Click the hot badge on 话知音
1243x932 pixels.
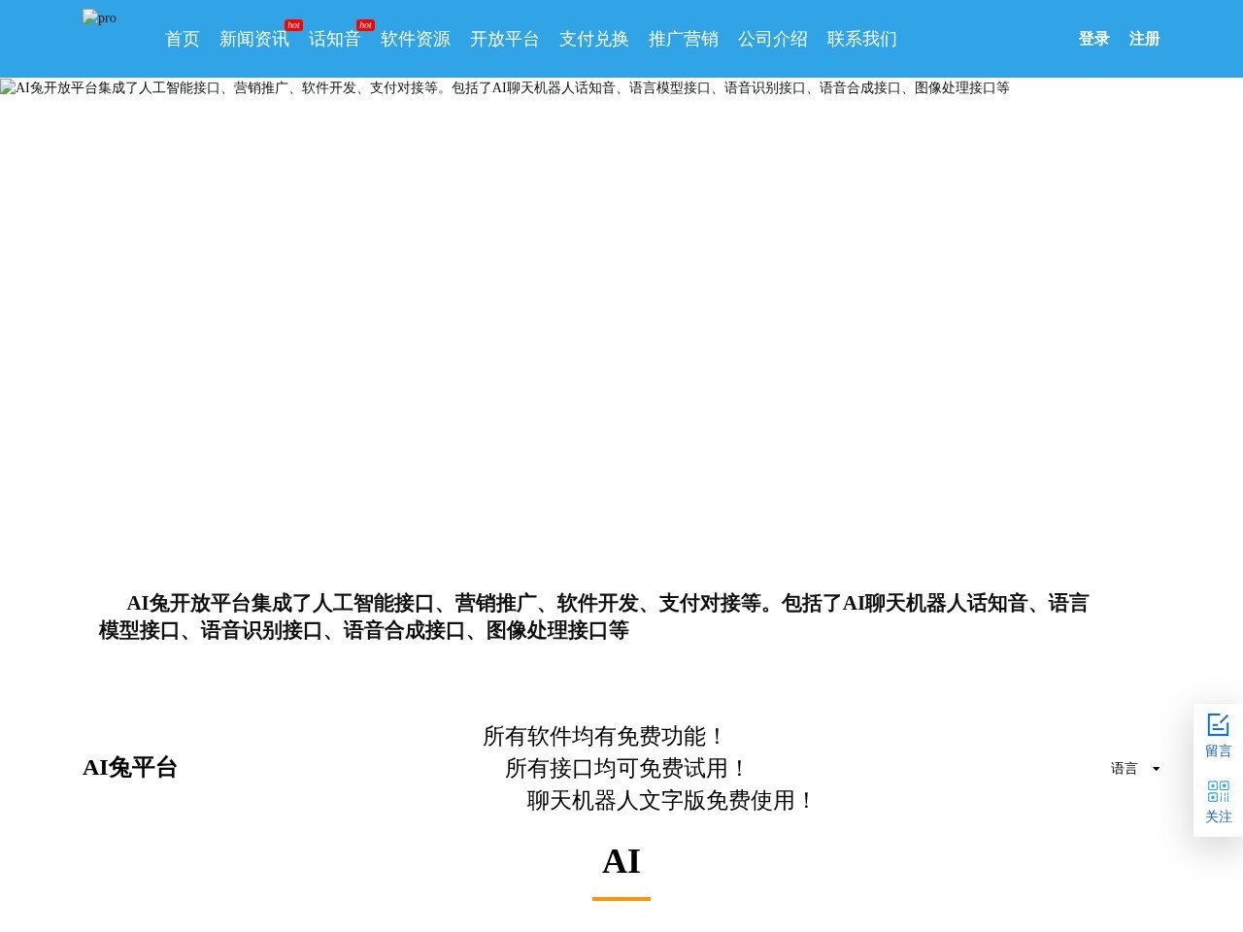point(364,25)
